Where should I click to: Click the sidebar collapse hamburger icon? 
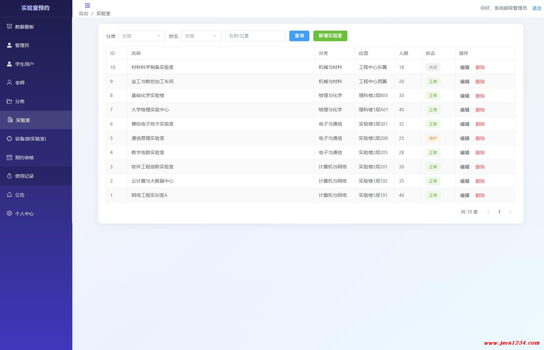[x=88, y=5]
